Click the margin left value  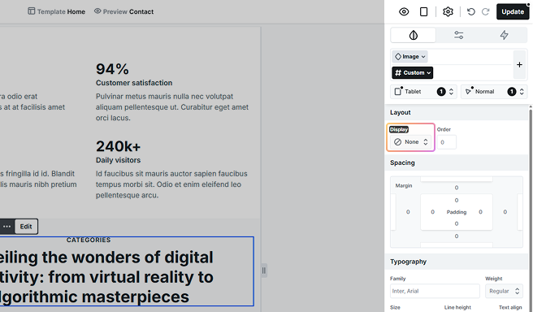click(x=408, y=212)
